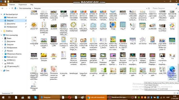Select Утренняя зарядка для детей video
179x100 pixels.
[x=143, y=58]
